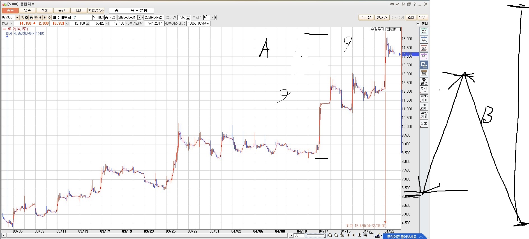This screenshot has height=239, width=529.
Task: Click the 주문 order button
Action: (x=366, y=18)
